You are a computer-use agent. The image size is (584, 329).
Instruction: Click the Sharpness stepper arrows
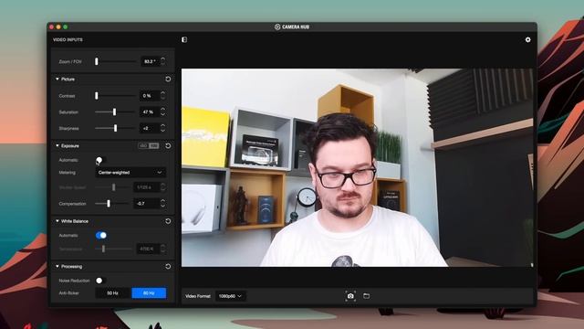(162, 128)
